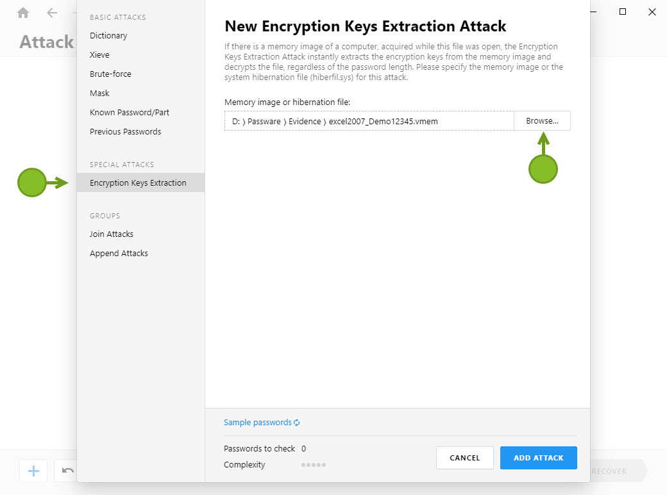
Task: Click the back arrow icon
Action: click(52, 13)
